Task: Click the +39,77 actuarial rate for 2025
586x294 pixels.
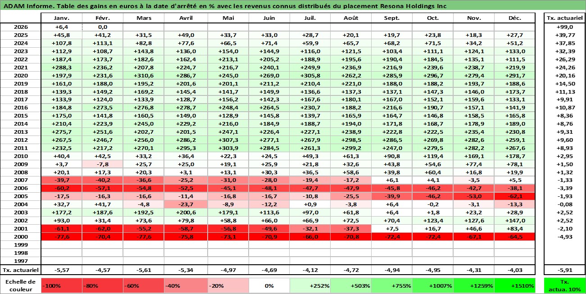Action: (564, 35)
